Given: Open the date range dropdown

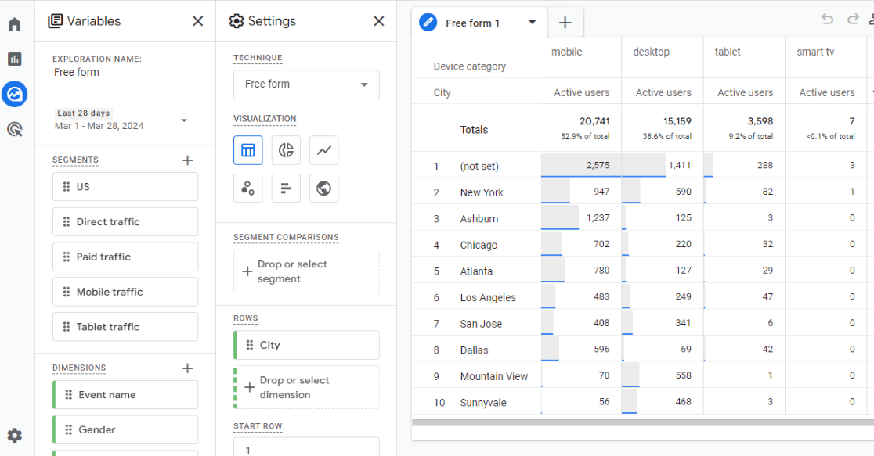Looking at the screenshot, I should click(x=184, y=120).
